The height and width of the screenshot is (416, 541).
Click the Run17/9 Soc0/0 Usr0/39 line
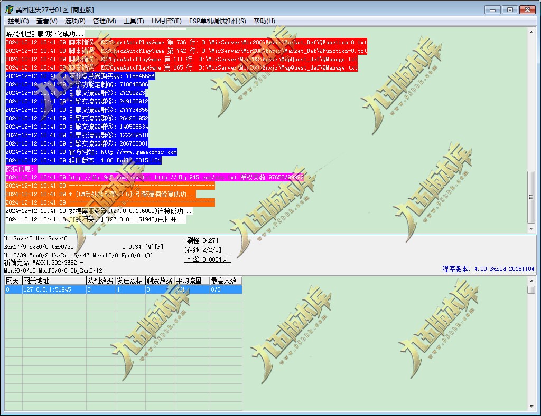[39, 247]
